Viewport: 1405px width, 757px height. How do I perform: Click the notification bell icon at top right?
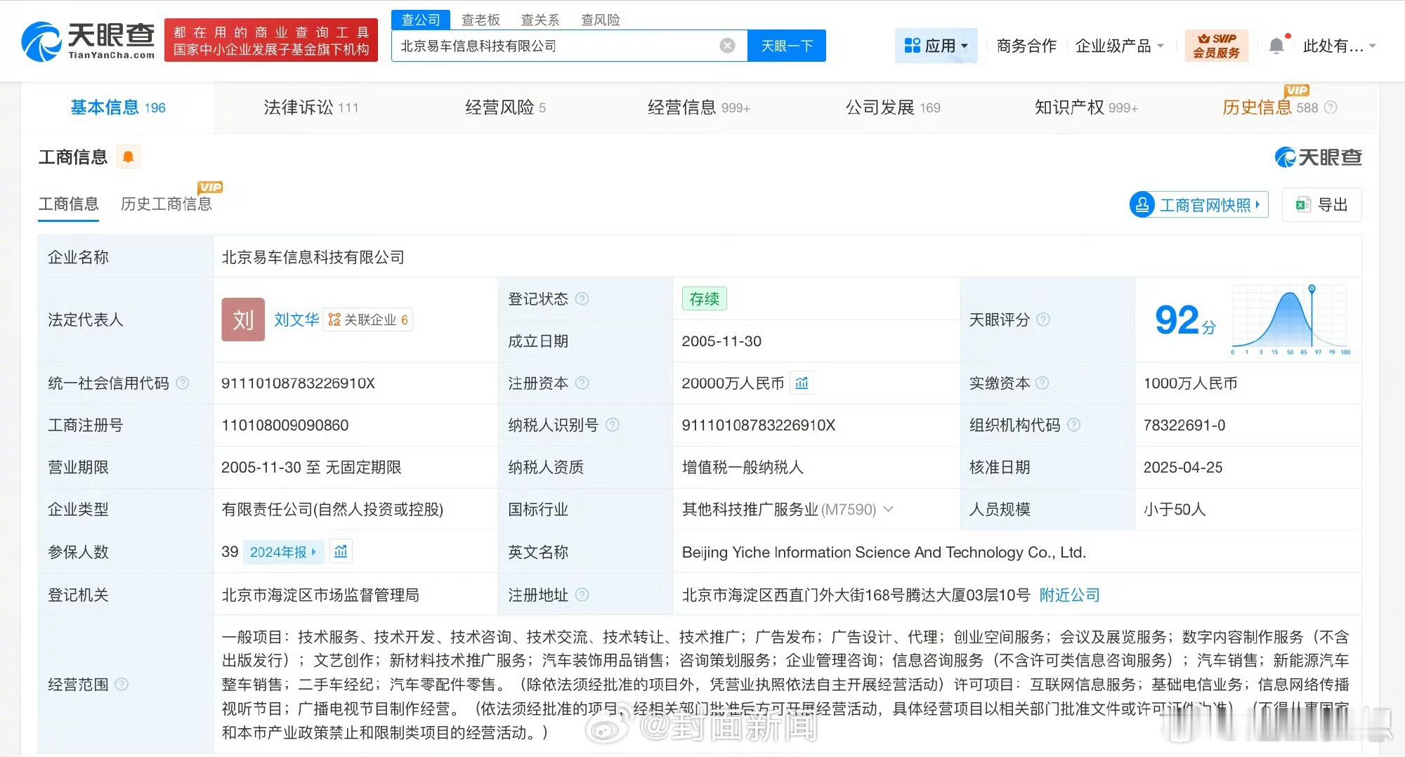coord(1277,44)
